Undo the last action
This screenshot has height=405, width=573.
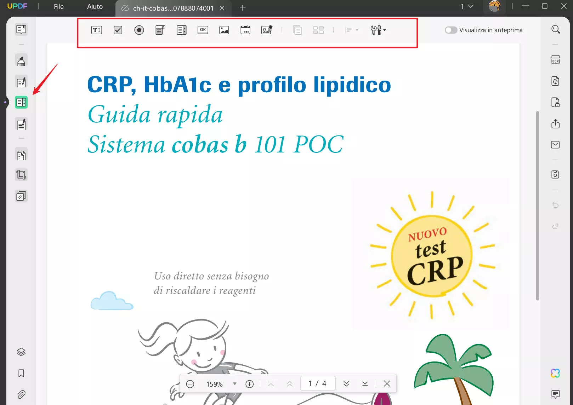coord(556,205)
